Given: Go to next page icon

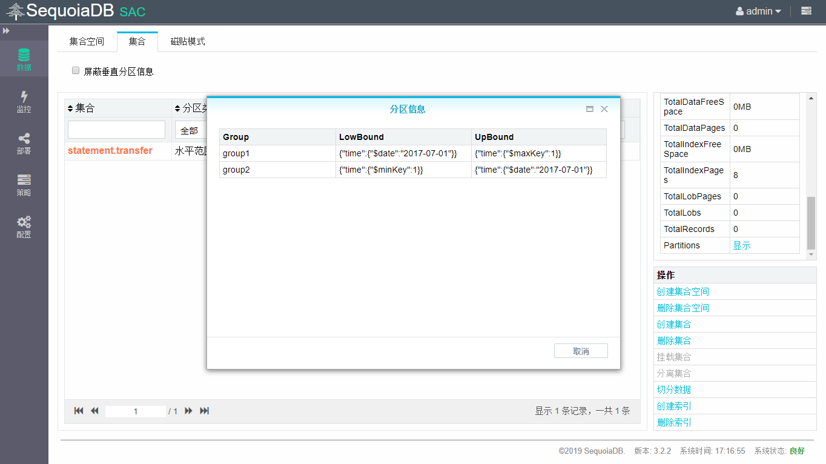Looking at the screenshot, I should 188,411.
